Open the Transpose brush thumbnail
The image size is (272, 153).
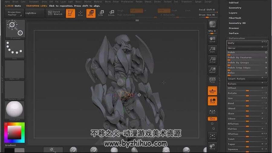pyautogui.click(x=15, y=29)
